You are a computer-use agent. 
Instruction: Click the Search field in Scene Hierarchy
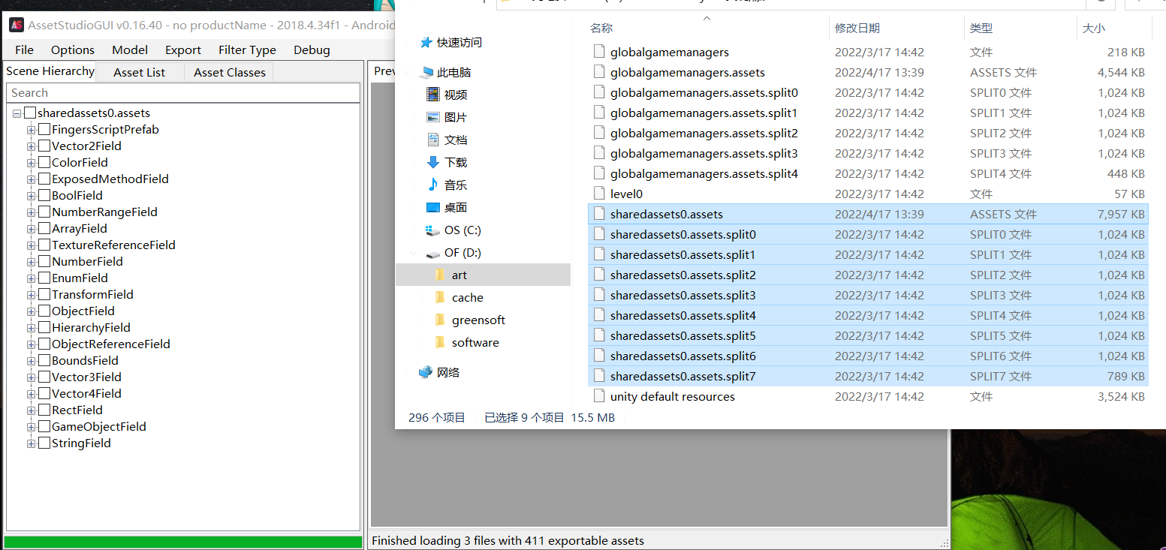pyautogui.click(x=182, y=93)
